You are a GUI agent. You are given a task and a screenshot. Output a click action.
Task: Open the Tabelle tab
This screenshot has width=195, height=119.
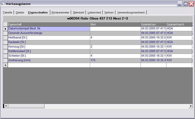click(7, 13)
